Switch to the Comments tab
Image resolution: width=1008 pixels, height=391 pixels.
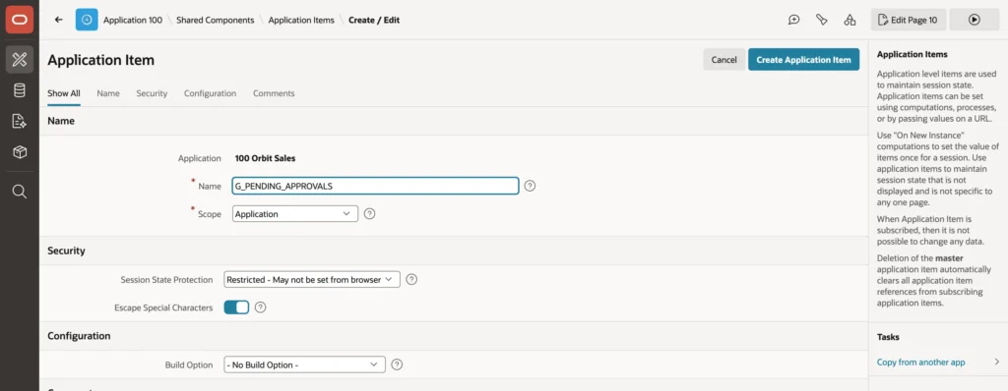click(274, 93)
